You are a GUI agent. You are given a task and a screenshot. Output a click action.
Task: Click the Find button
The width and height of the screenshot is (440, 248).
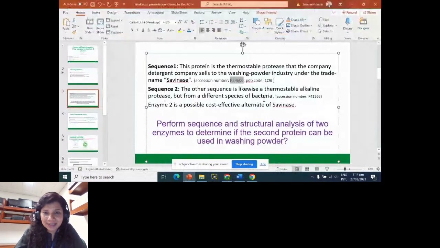pyautogui.click(x=323, y=20)
